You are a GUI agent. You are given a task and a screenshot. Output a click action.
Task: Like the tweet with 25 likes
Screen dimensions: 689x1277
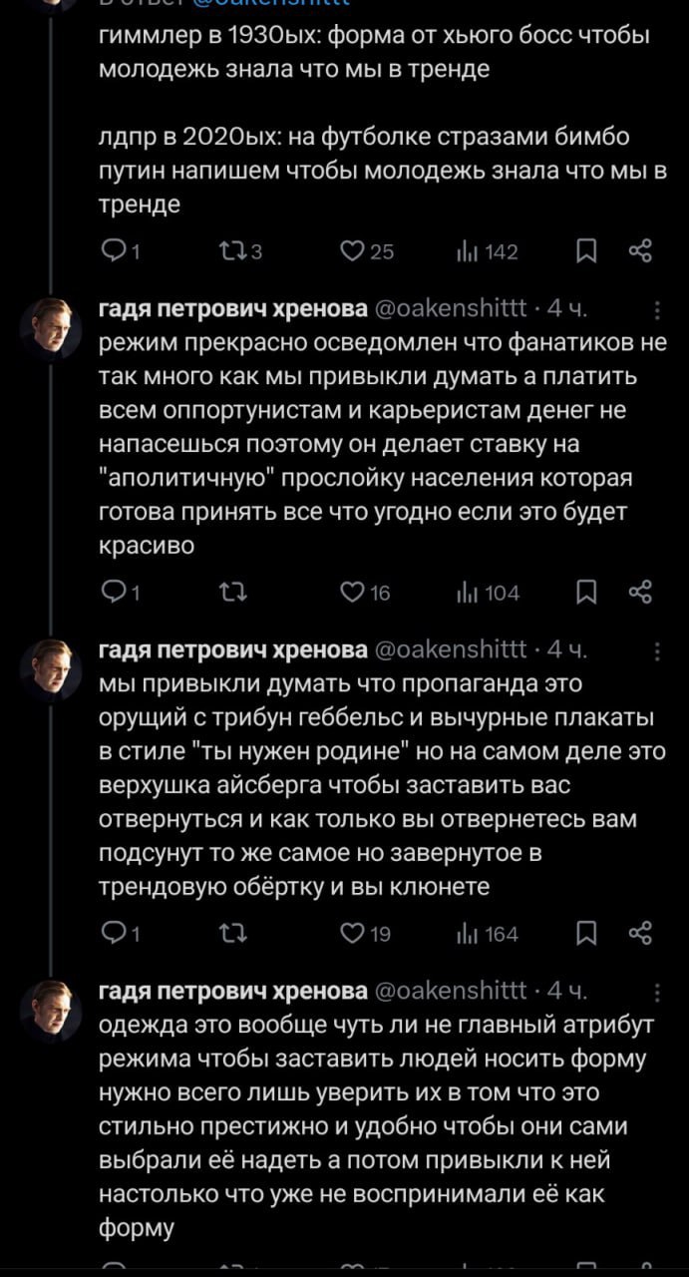pyautogui.click(x=350, y=251)
